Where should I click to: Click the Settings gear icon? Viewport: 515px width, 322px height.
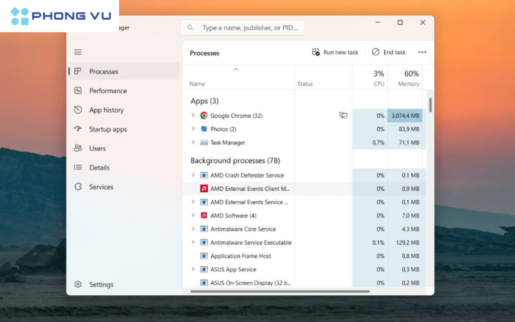pyautogui.click(x=78, y=285)
